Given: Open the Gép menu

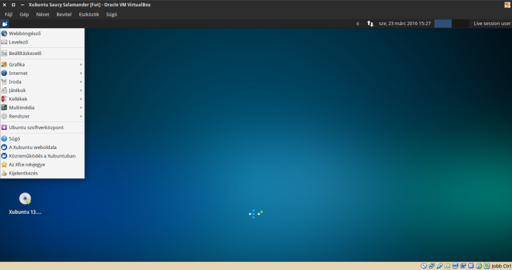Looking at the screenshot, I should pos(24,14).
